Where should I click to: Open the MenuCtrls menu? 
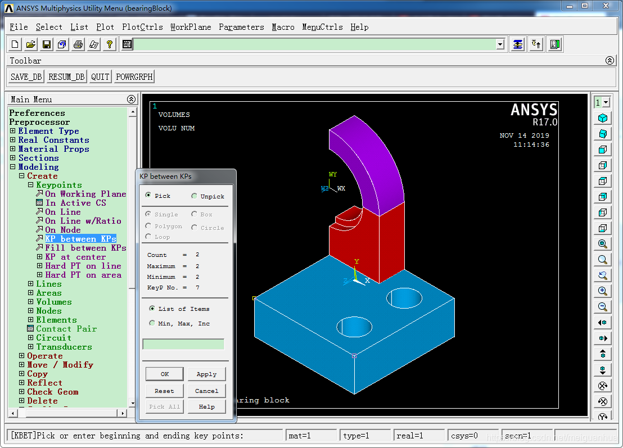tap(322, 27)
